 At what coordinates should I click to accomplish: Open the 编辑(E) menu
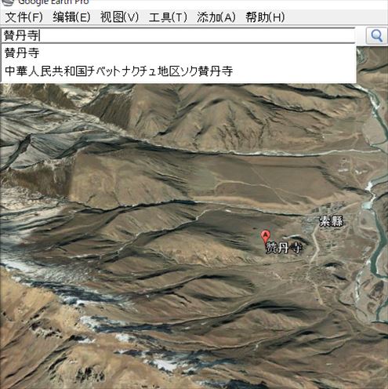coord(71,17)
